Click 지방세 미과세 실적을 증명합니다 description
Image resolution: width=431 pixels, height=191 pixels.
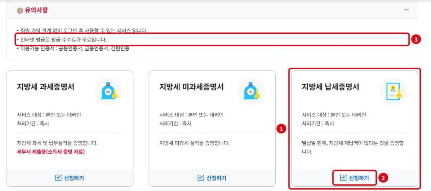(x=194, y=143)
